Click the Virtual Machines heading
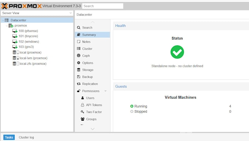 click(181, 97)
